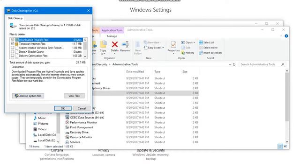Click the New folder icon
Image resolution: width=300 pixels, height=168 pixels.
tap(138, 45)
